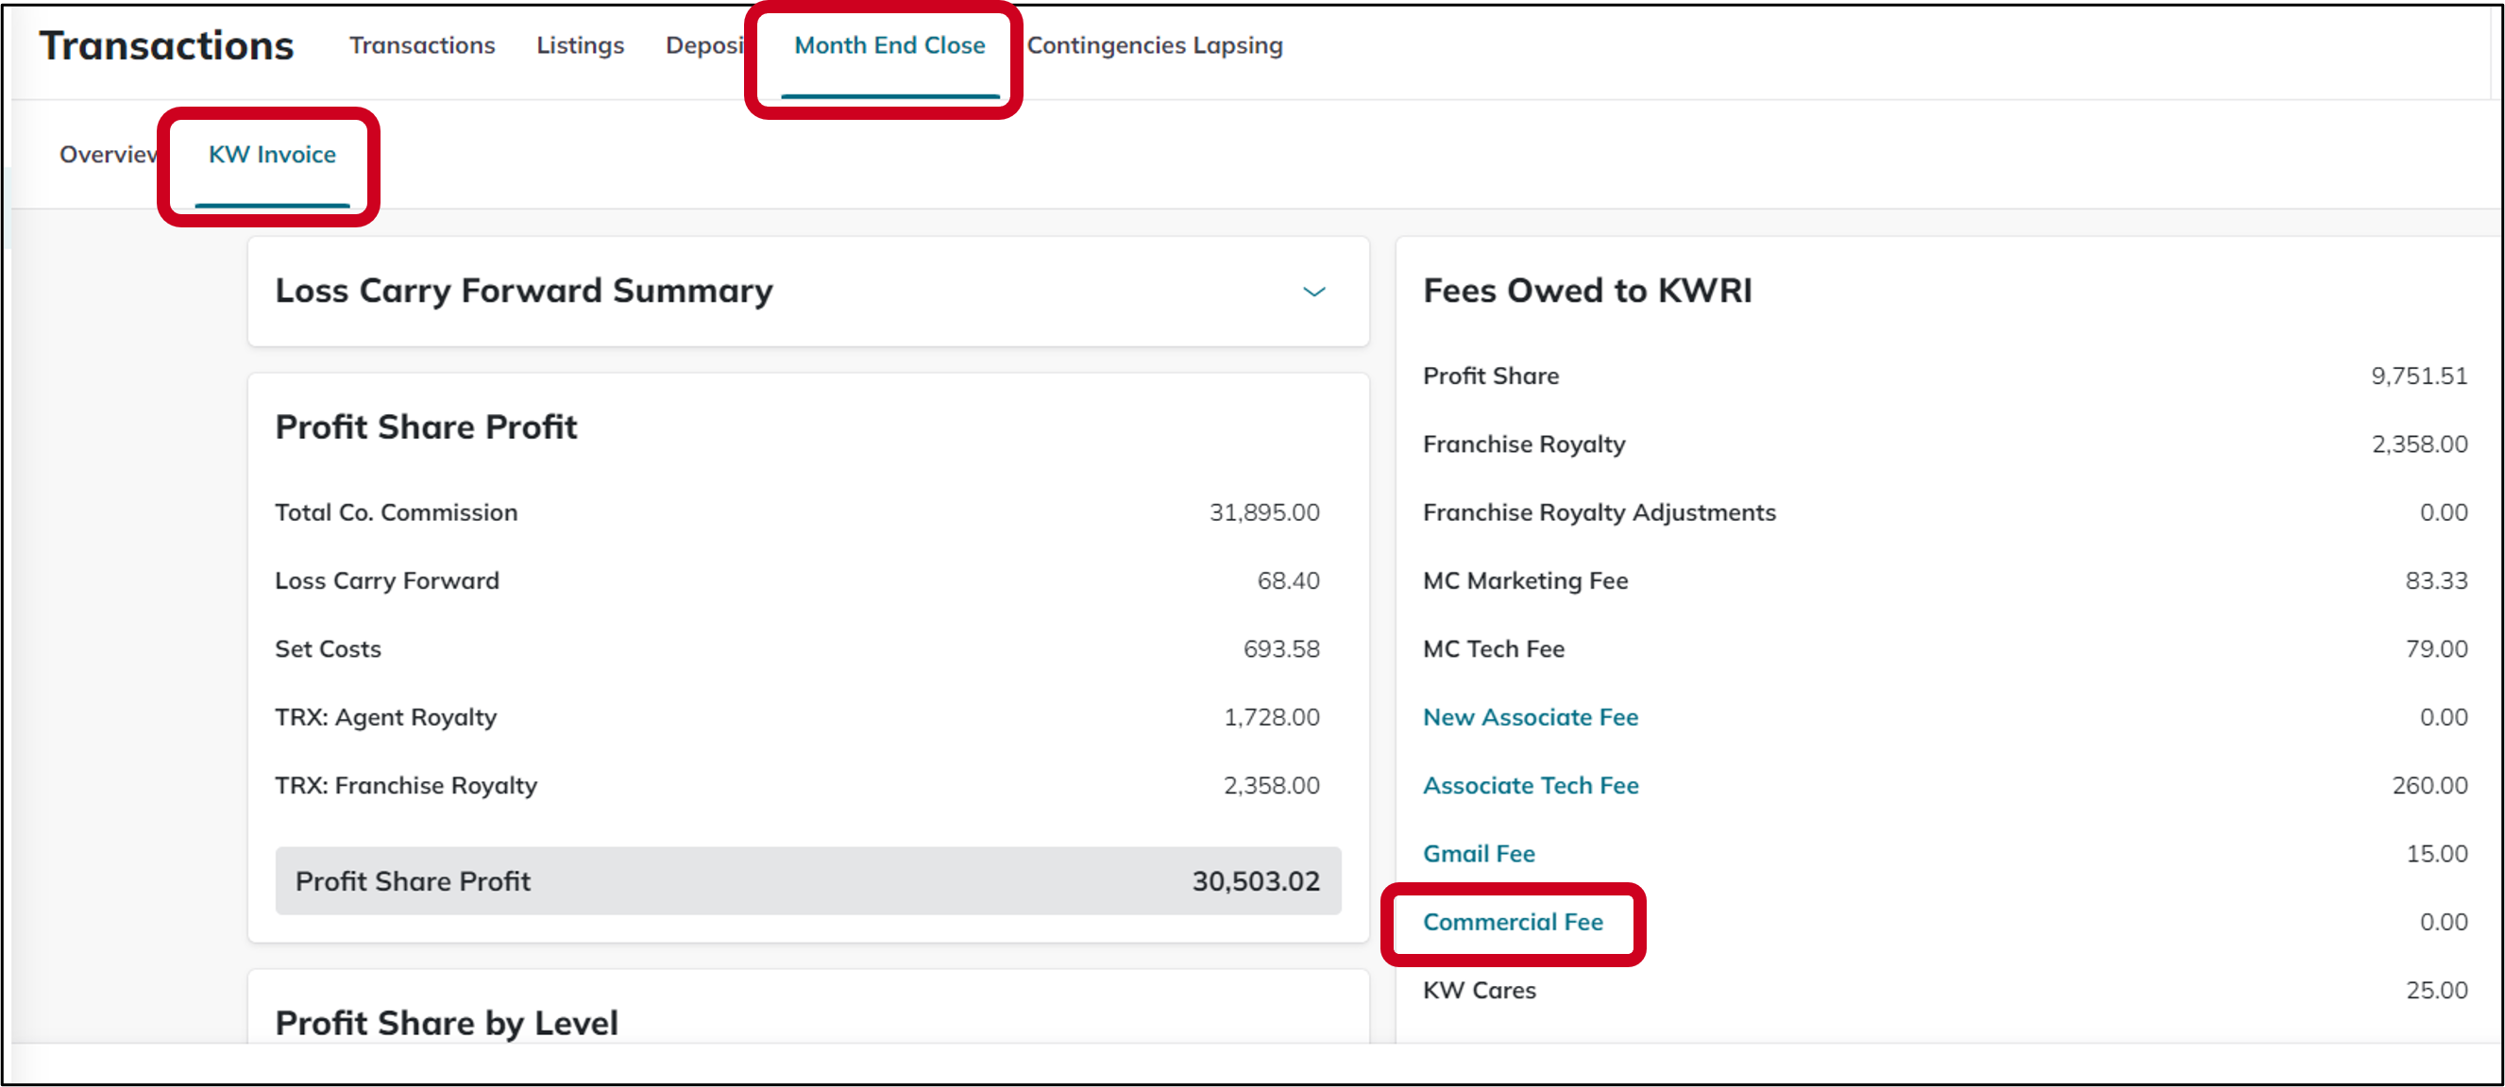
Task: Select the Gmail Fee link
Action: [1479, 853]
